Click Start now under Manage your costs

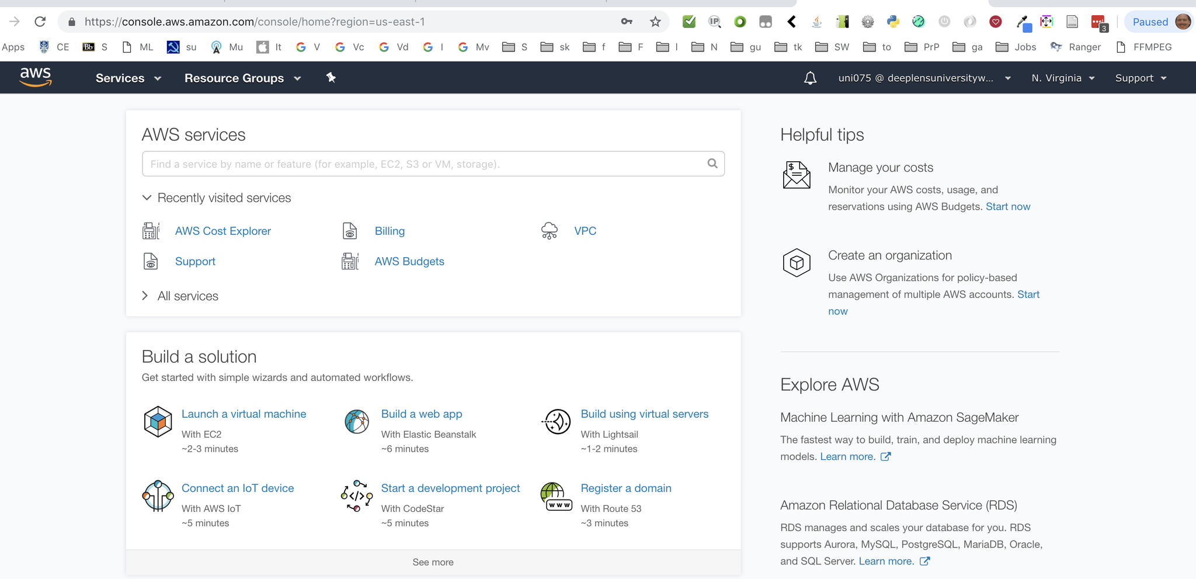(x=1008, y=206)
